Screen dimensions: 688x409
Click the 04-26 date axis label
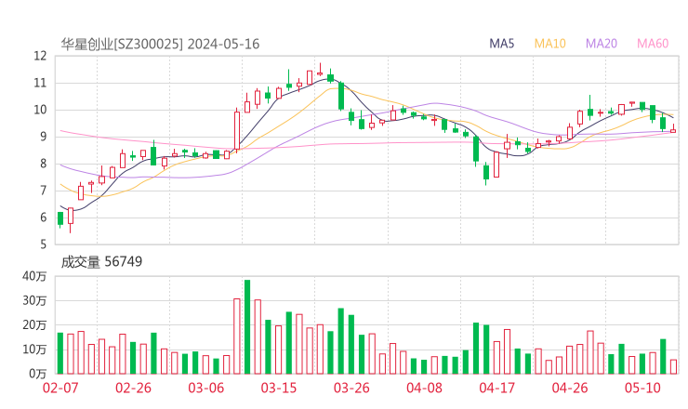tap(570, 388)
